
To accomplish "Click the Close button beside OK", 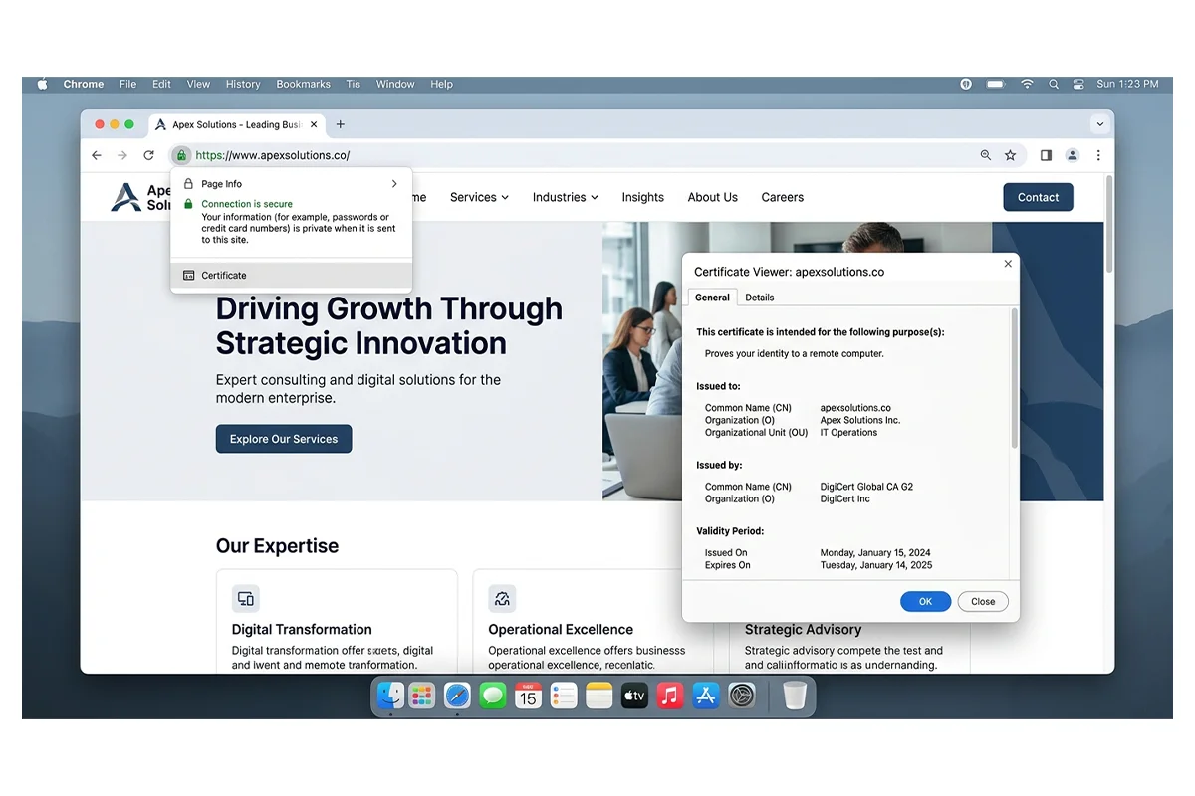I will (983, 601).
